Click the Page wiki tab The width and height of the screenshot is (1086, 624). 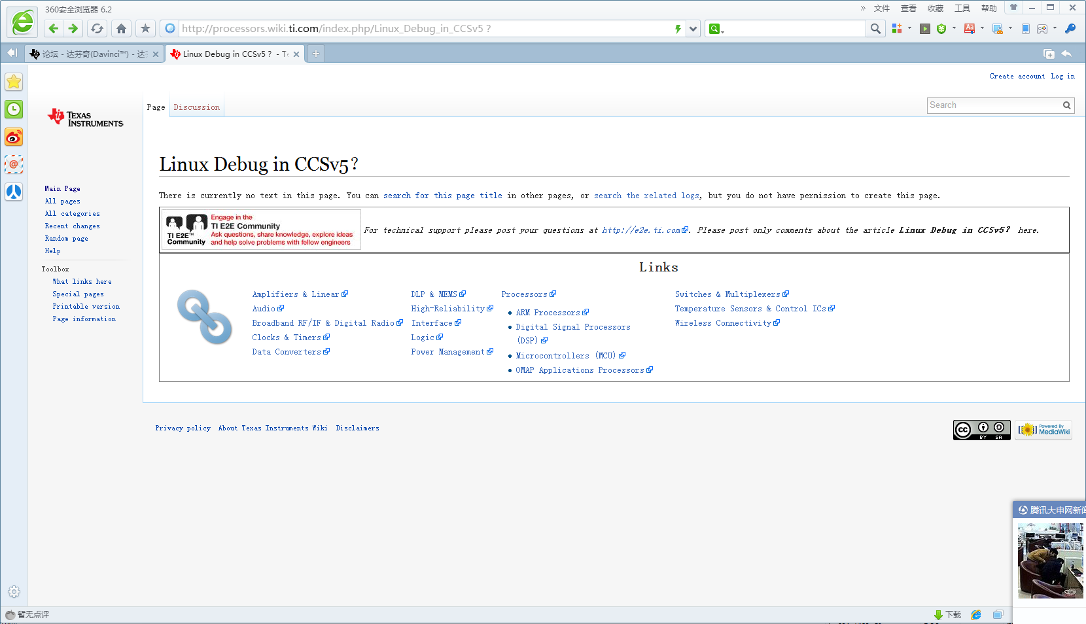[x=156, y=107]
